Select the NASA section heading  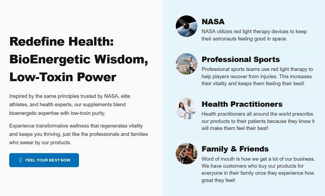point(213,22)
